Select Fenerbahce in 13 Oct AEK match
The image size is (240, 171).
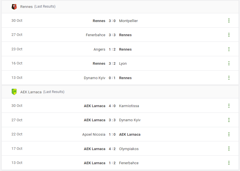(129, 163)
